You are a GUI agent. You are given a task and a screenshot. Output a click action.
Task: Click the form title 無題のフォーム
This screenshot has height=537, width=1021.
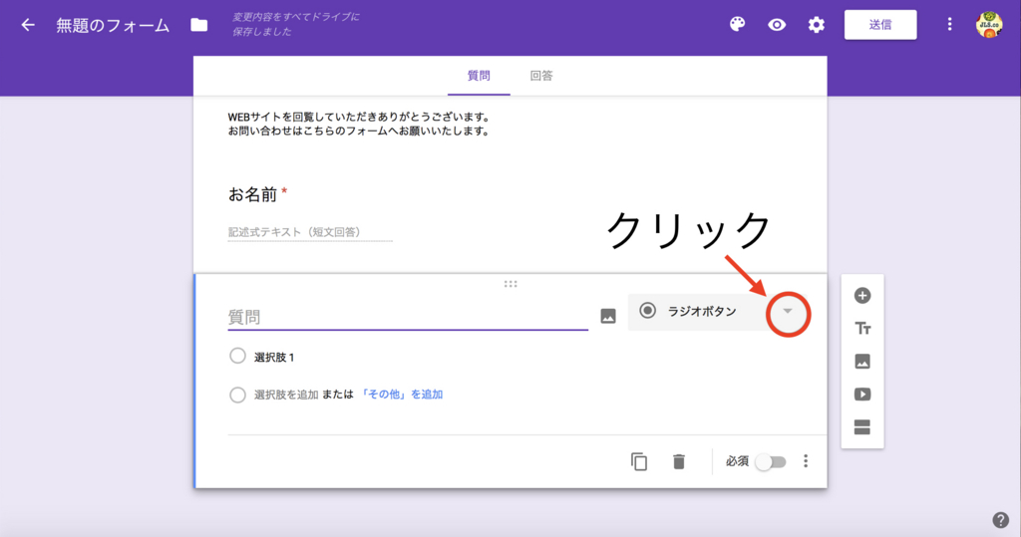(113, 25)
